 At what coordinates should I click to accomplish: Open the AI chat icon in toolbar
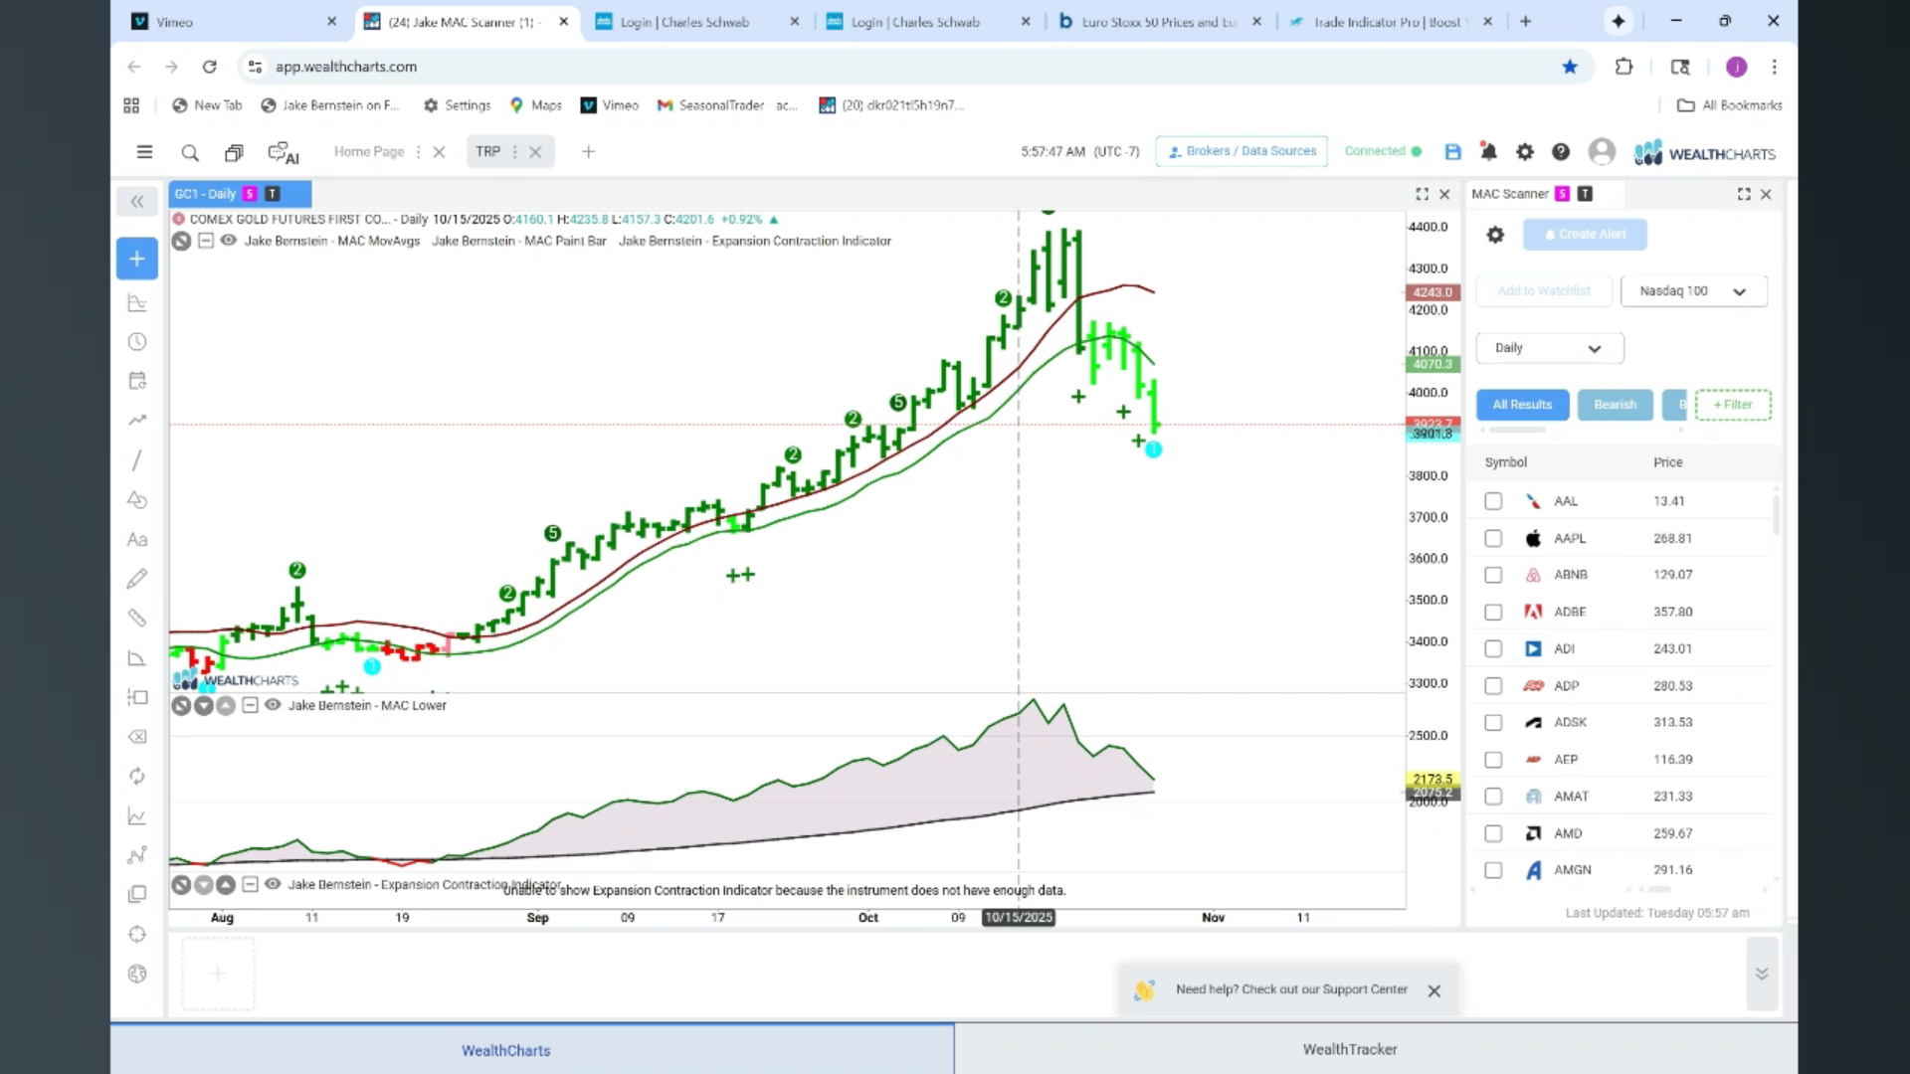(x=284, y=152)
